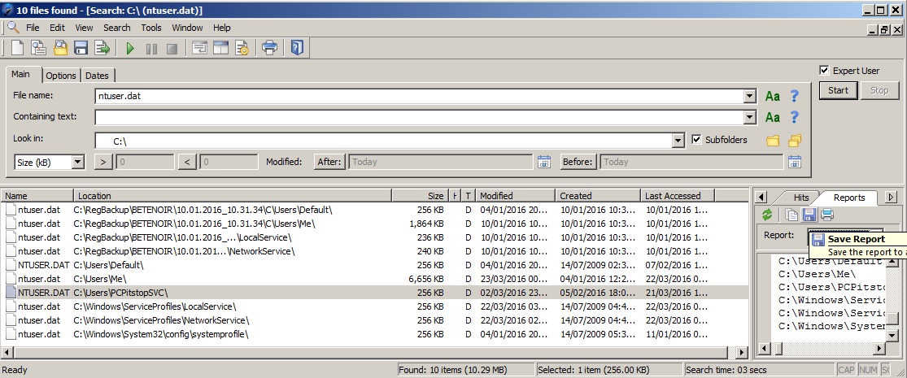Click the help book icon in toolbar
This screenshot has height=378, width=907.
(x=297, y=48)
